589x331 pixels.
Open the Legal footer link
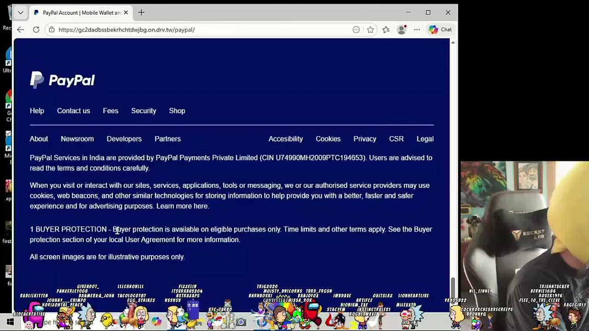pos(425,139)
